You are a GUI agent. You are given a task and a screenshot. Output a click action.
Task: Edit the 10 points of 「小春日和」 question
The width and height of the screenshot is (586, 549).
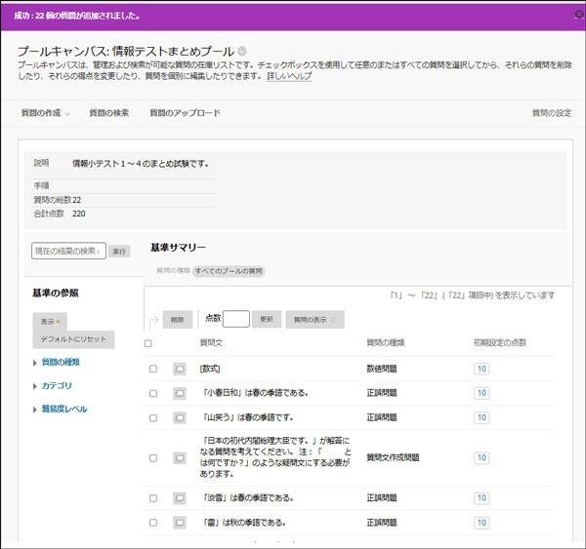point(481,393)
